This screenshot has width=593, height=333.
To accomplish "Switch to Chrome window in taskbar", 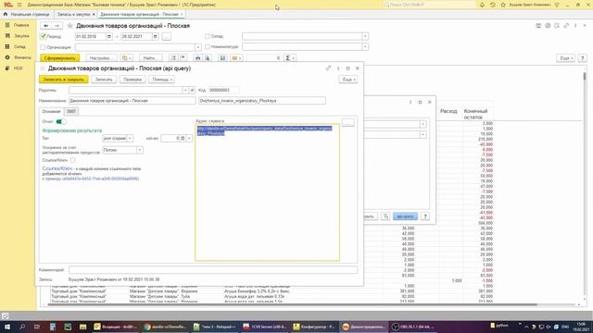I will pyautogui.click(x=165, y=327).
